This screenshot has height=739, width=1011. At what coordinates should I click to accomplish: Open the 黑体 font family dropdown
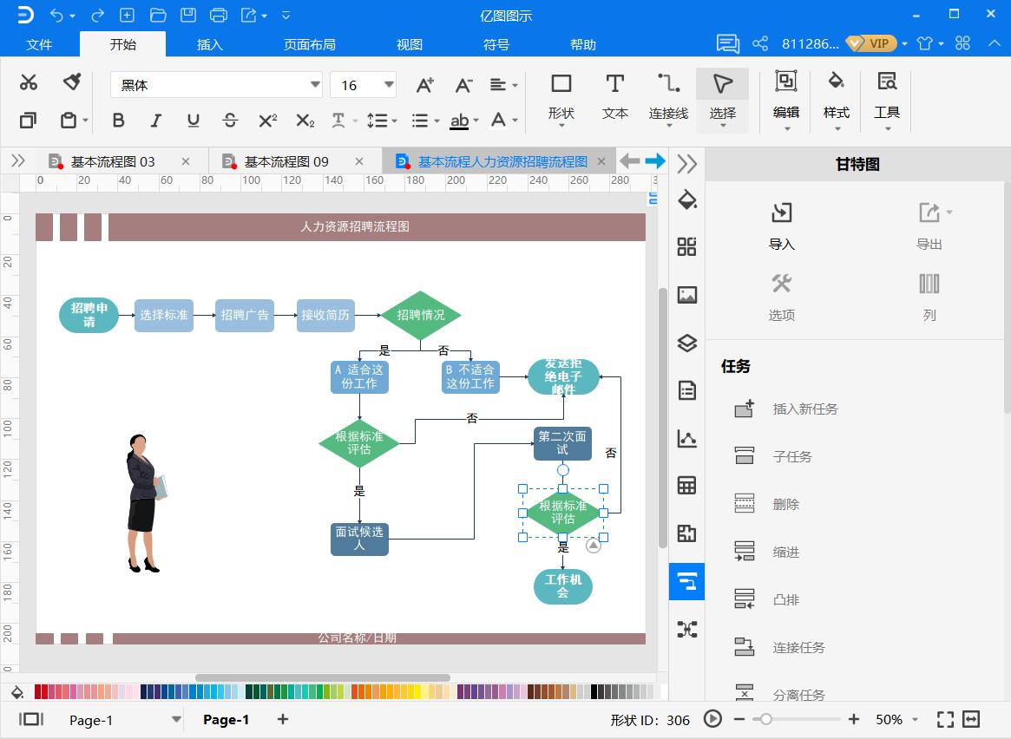point(314,84)
